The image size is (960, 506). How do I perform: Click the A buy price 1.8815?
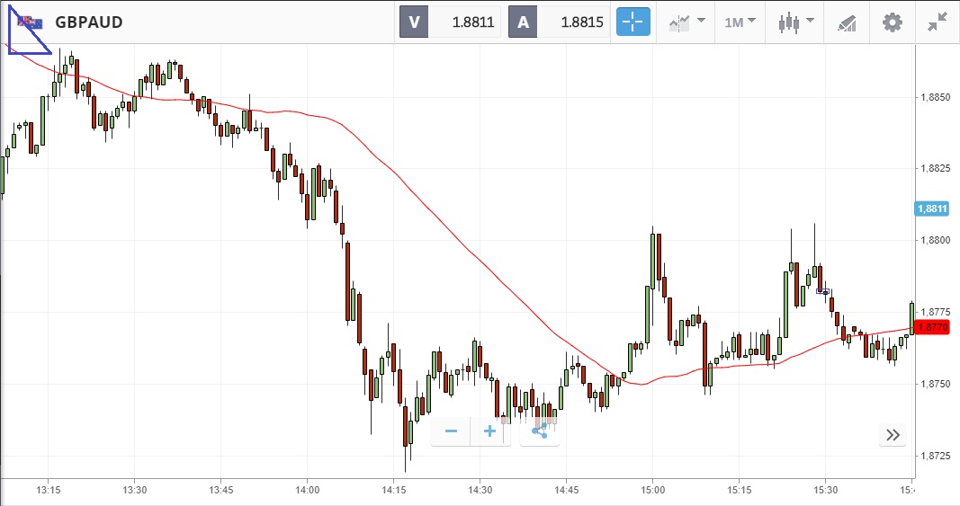pyautogui.click(x=562, y=22)
